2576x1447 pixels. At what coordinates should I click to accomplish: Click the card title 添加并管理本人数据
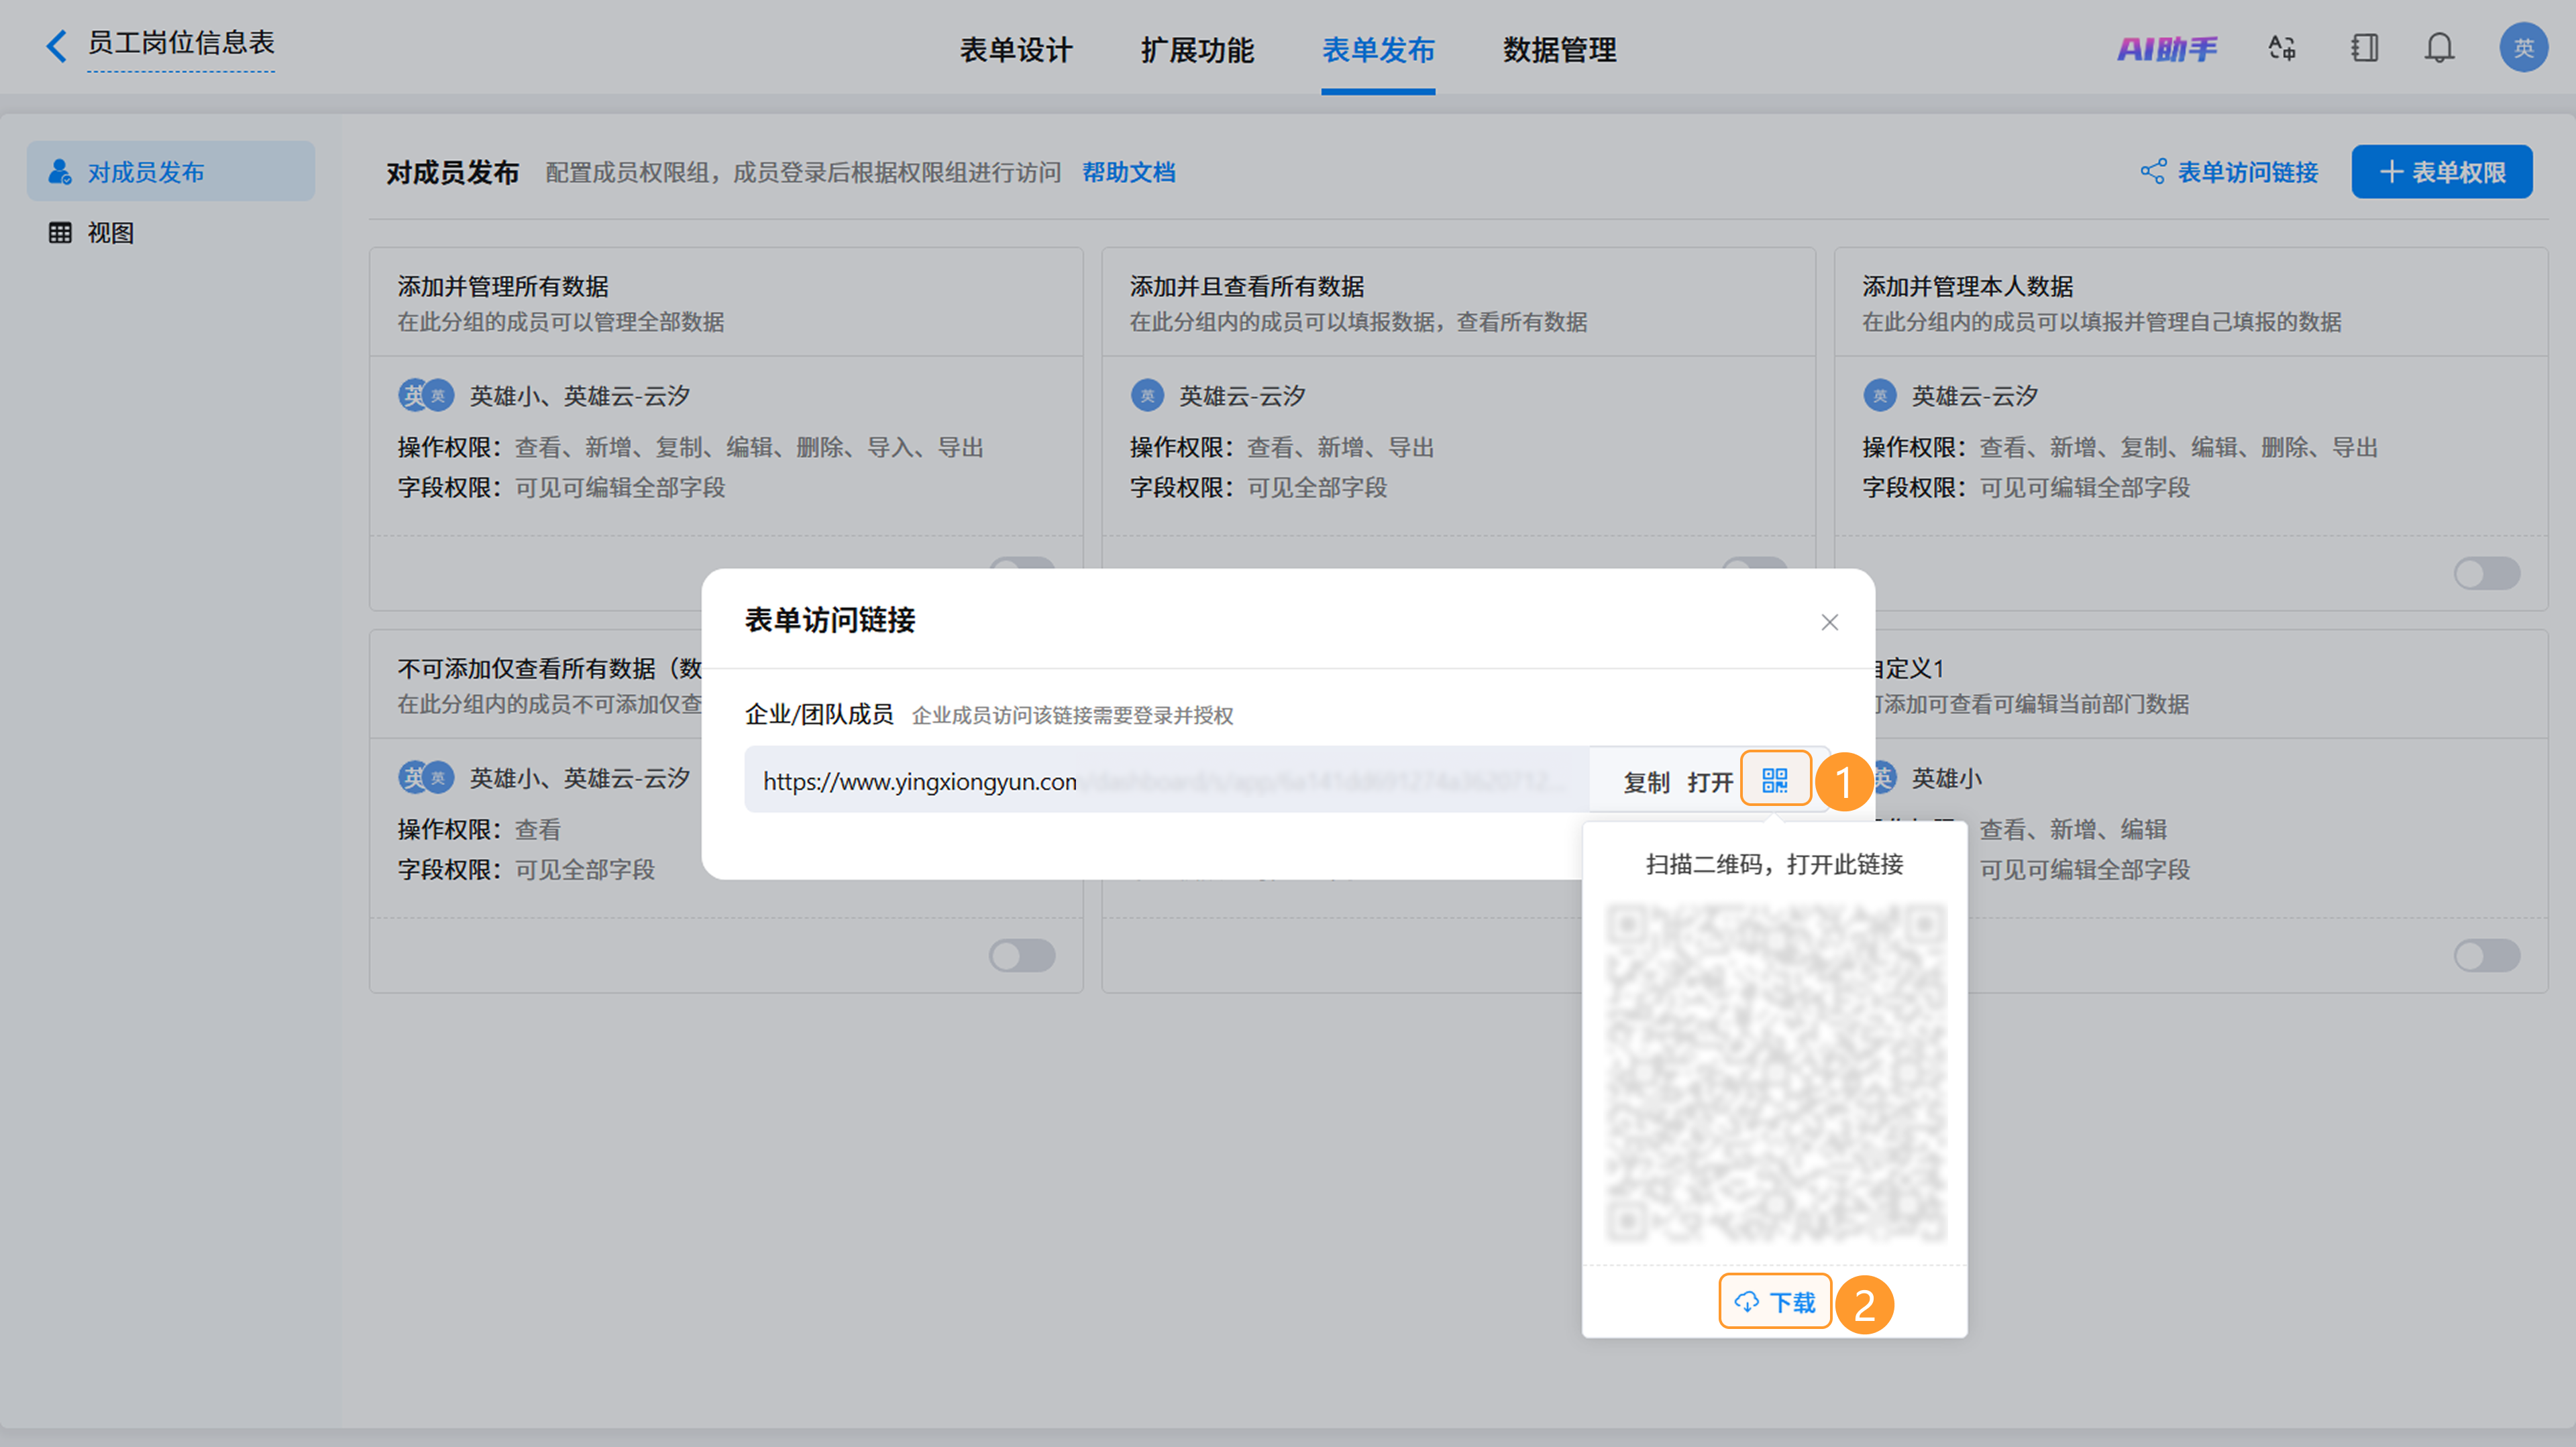click(x=1967, y=287)
